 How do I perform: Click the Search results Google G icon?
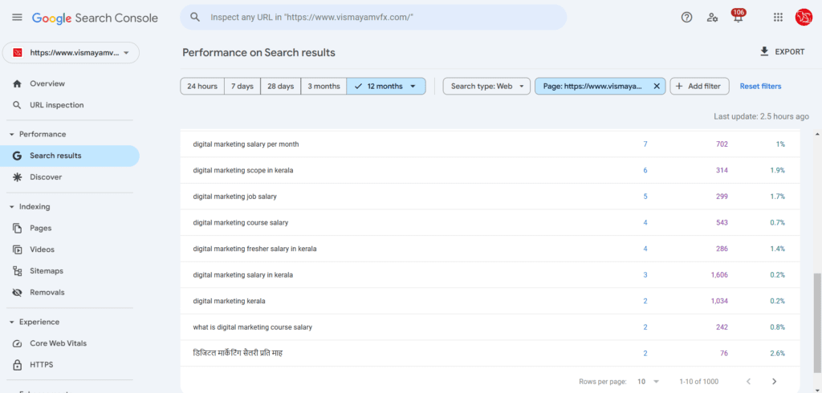18,156
